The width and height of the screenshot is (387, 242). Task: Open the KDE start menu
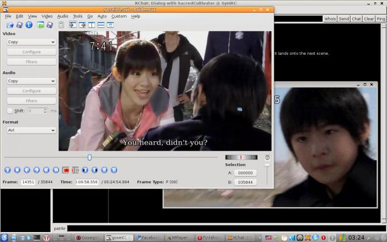point(4,238)
